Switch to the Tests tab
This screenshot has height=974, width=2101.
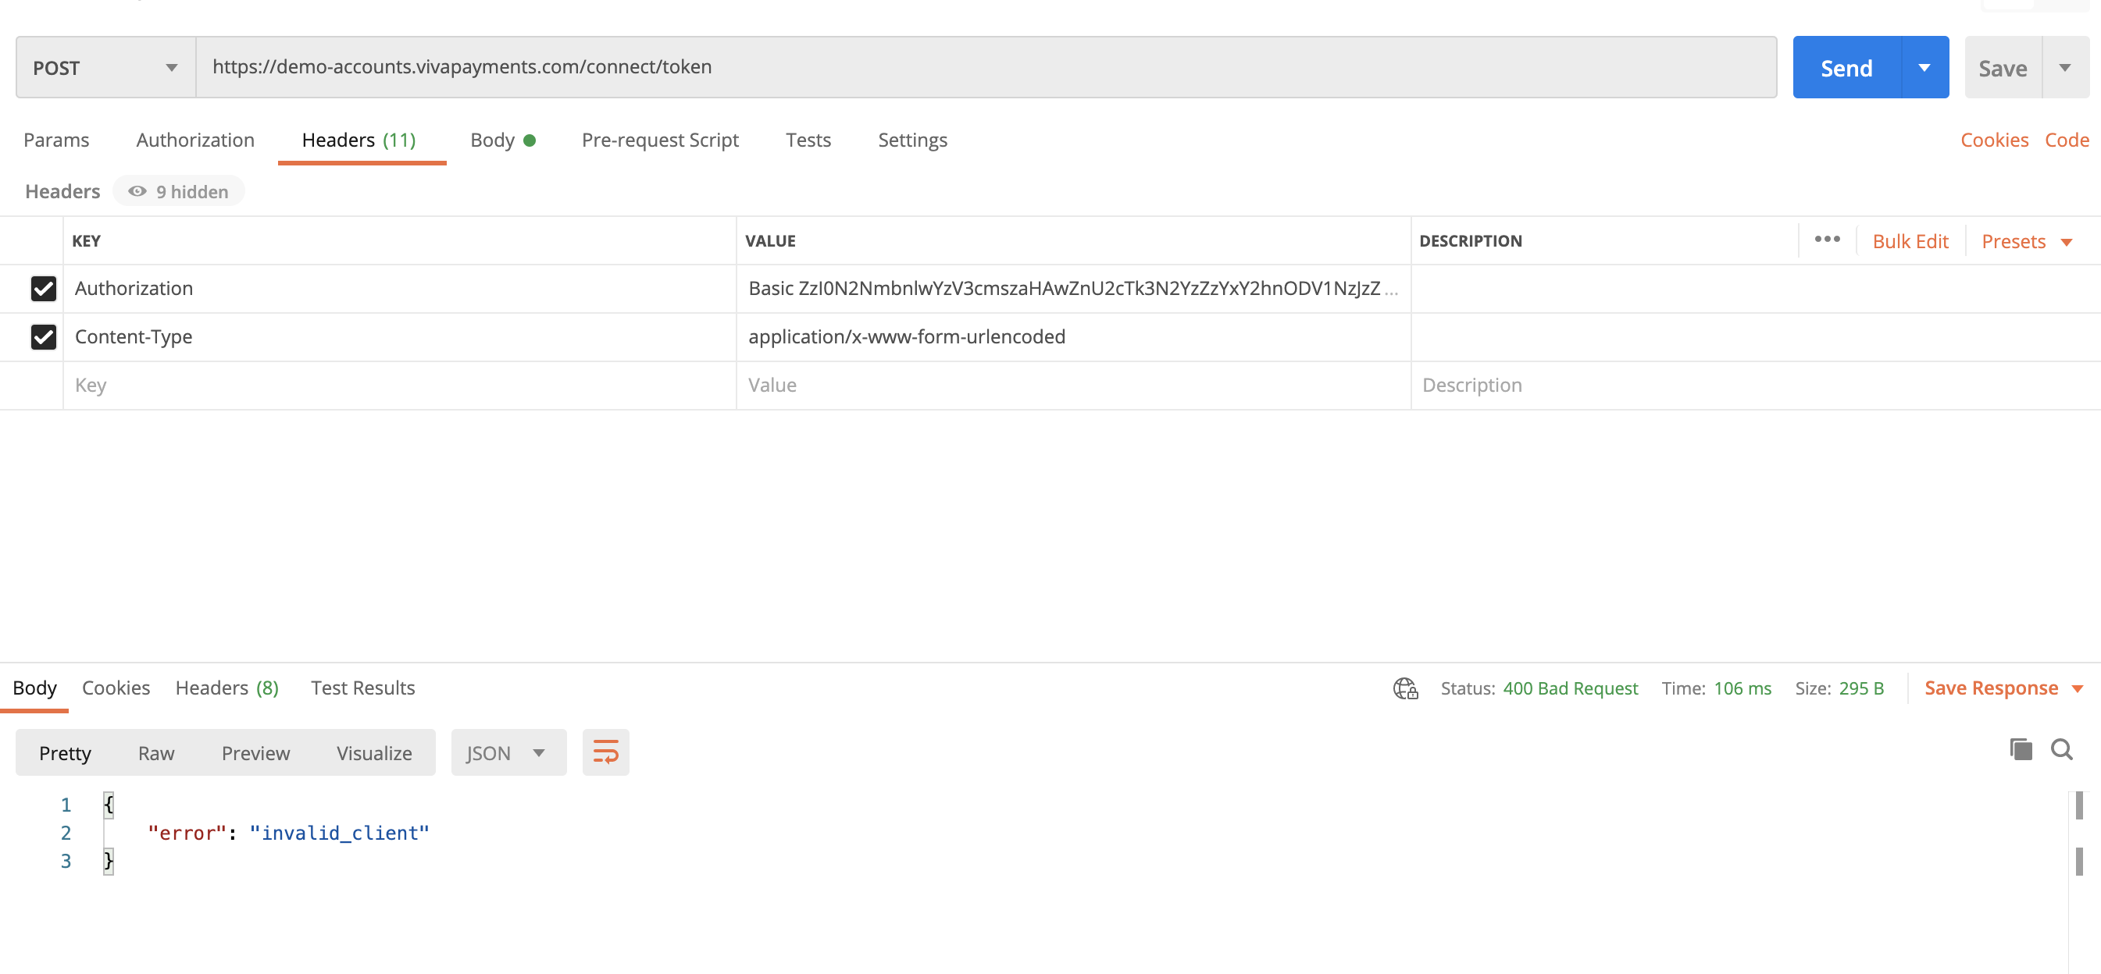click(808, 140)
